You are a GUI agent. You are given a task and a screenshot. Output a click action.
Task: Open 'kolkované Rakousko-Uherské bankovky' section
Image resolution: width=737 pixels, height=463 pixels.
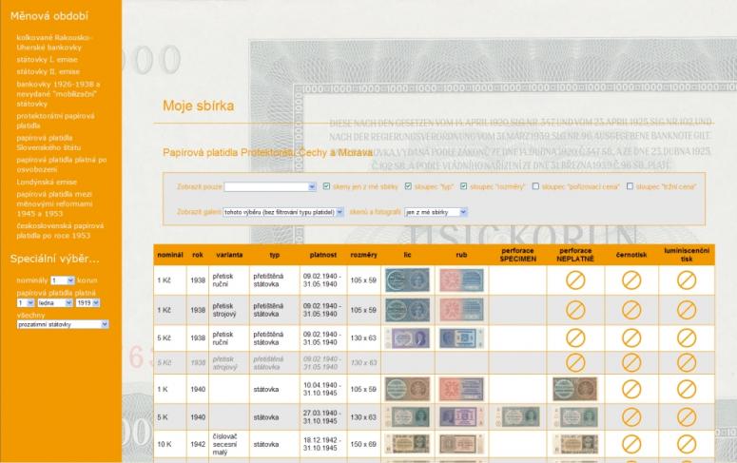pos(54,42)
